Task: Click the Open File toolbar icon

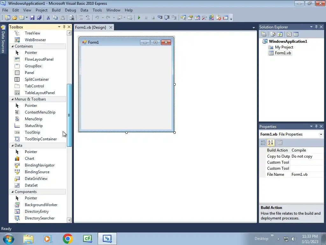Action: click(15, 18)
